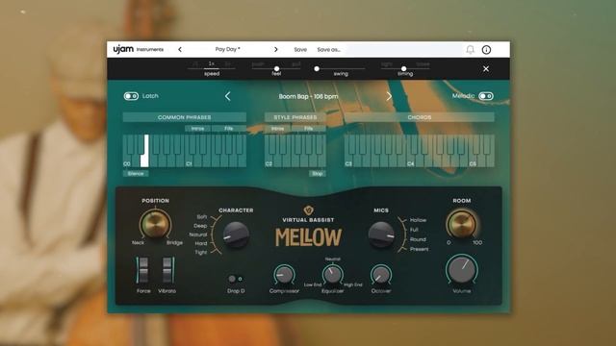Click the Stop key label

pos(318,173)
